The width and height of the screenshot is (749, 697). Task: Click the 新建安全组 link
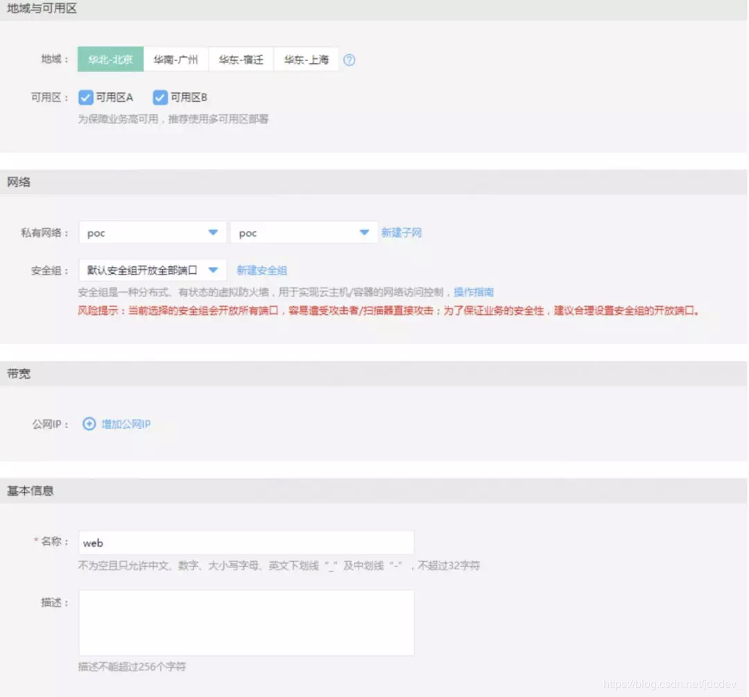[x=264, y=270]
